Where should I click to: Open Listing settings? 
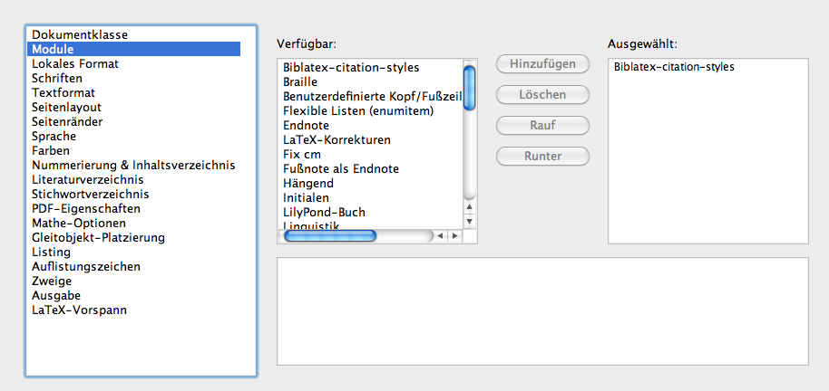pos(133,253)
